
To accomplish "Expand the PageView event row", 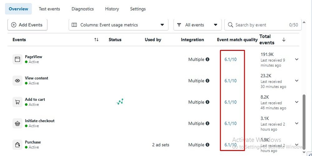I will pyautogui.click(x=296, y=59).
